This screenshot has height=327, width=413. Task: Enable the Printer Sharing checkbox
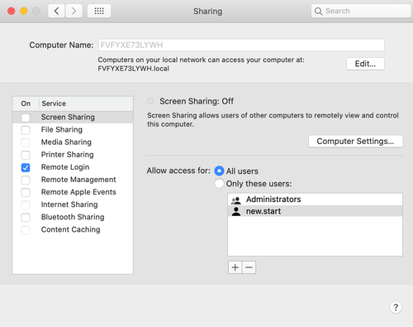pyautogui.click(x=26, y=155)
